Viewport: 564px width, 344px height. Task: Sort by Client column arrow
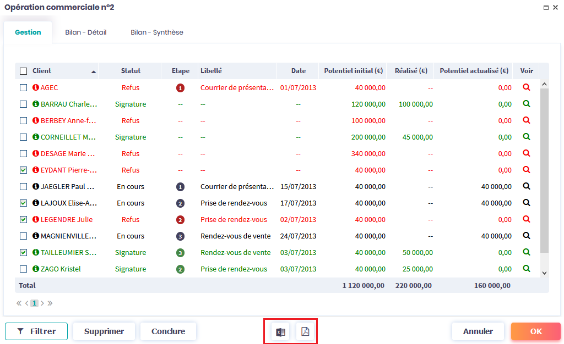click(x=94, y=71)
